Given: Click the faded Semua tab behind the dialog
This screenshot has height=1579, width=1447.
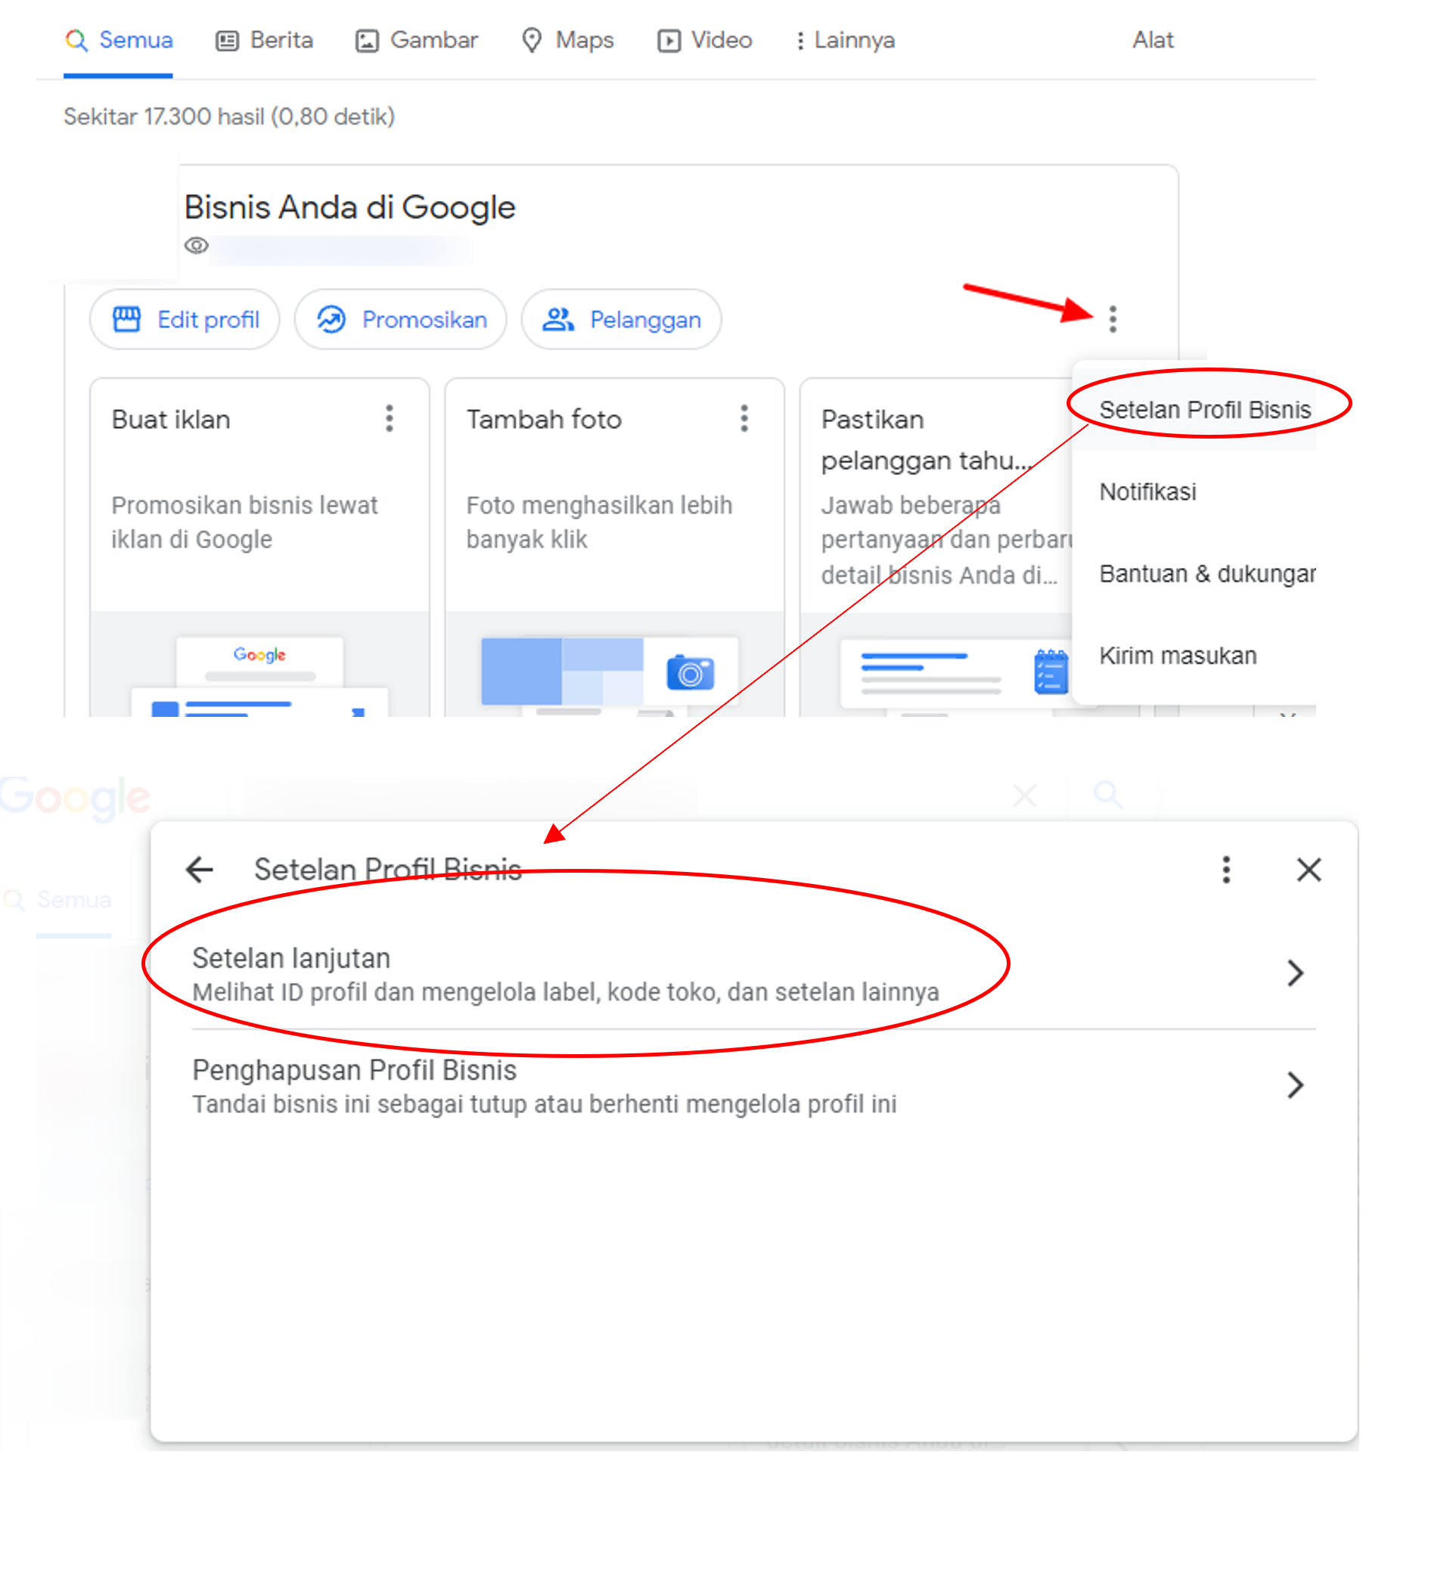Looking at the screenshot, I should (x=73, y=900).
